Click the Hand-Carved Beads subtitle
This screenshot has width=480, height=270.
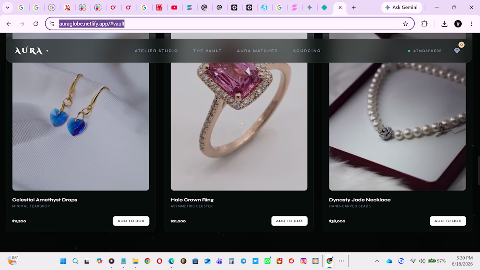350,206
